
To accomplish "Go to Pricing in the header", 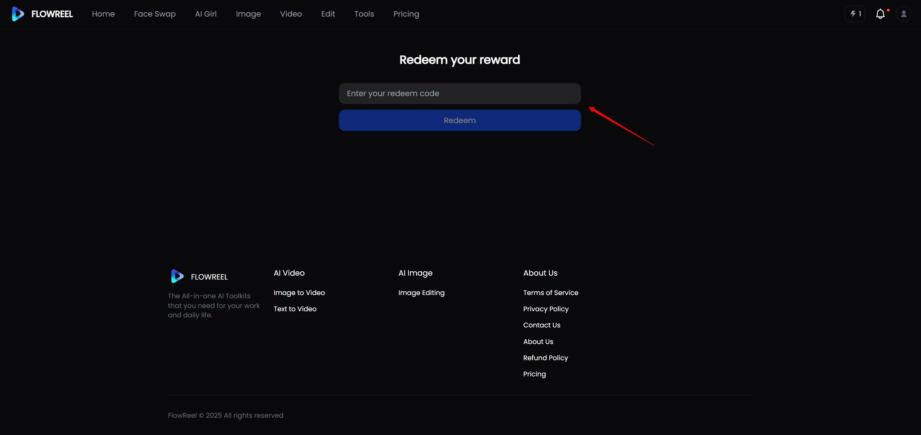I will [x=406, y=14].
